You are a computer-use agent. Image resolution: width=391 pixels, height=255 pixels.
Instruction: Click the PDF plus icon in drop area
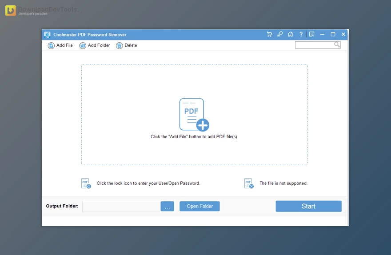[194, 115]
